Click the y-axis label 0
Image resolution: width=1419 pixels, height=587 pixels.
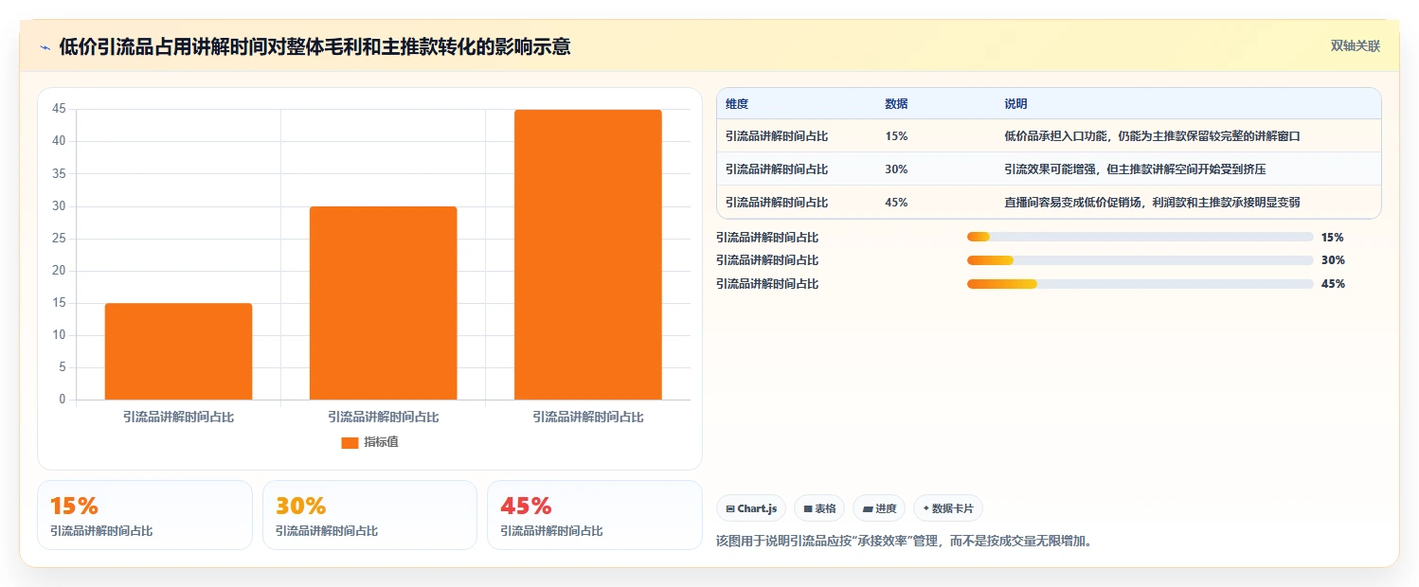tap(63, 400)
